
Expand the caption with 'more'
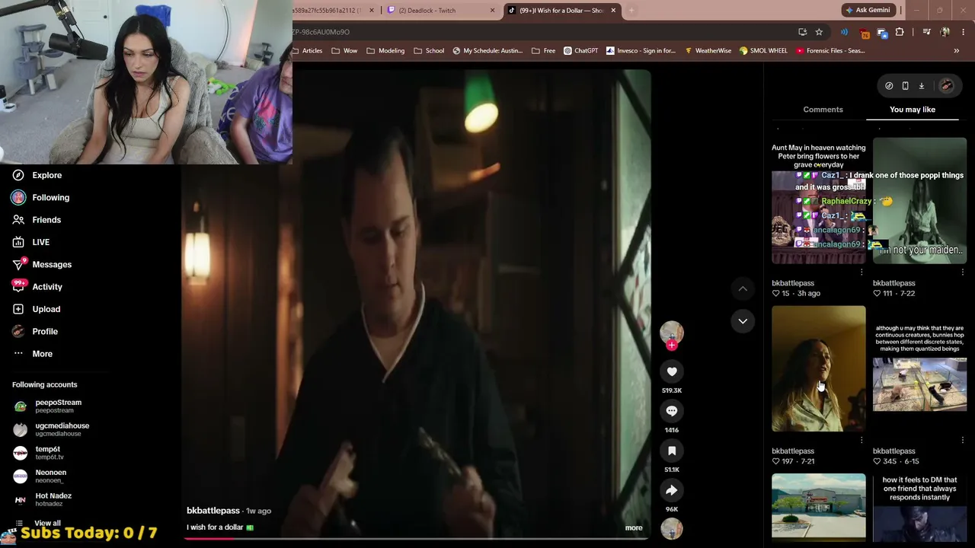[x=634, y=527]
